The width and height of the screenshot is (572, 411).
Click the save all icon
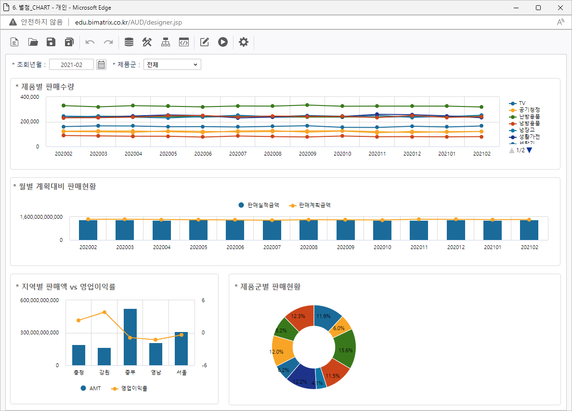click(69, 42)
